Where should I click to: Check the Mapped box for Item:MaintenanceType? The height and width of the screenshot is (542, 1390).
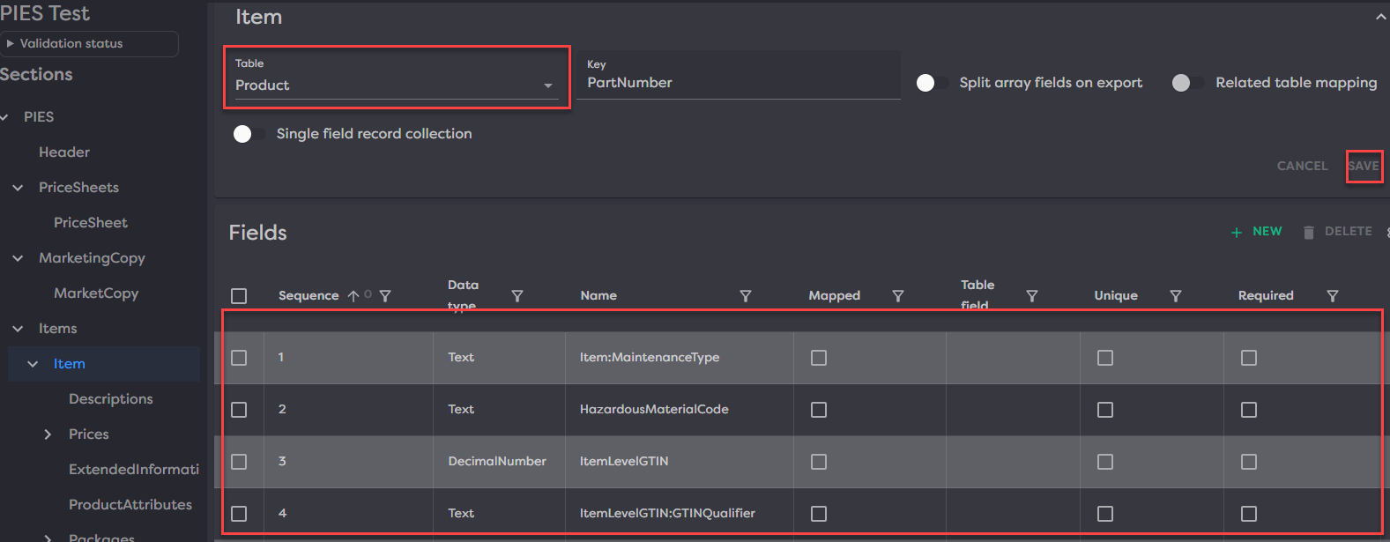click(819, 358)
